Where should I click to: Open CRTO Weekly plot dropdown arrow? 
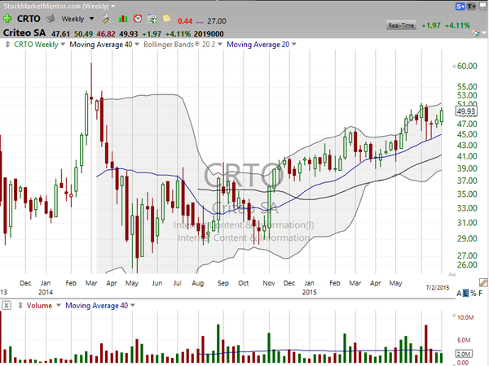(63, 45)
